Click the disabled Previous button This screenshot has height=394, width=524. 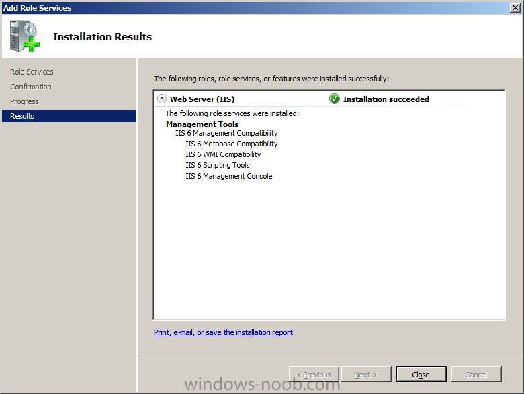[314, 375]
